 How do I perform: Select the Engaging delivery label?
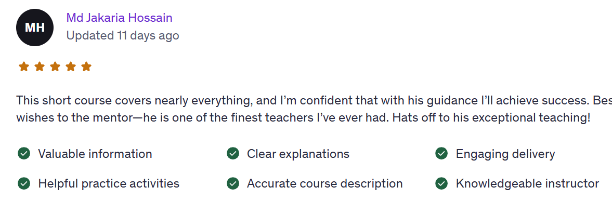[x=505, y=154]
